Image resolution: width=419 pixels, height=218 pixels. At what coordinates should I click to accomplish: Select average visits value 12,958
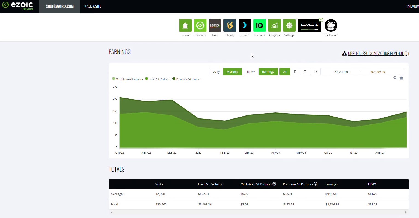point(160,194)
